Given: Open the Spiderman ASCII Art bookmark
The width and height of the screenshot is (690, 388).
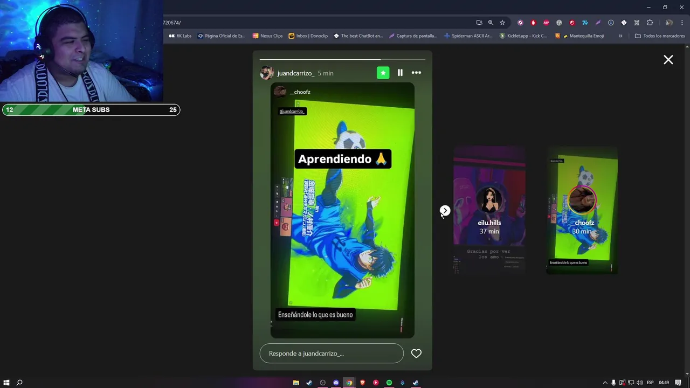Looking at the screenshot, I should coord(468,36).
